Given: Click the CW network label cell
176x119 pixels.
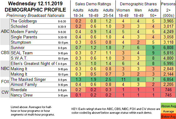Looking at the screenshot, I should click(x=5, y=92).
